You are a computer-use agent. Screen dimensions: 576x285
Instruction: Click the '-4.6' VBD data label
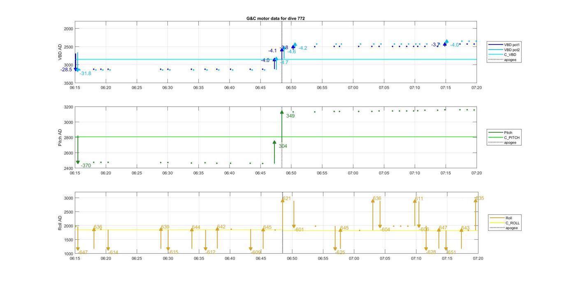(291, 51)
